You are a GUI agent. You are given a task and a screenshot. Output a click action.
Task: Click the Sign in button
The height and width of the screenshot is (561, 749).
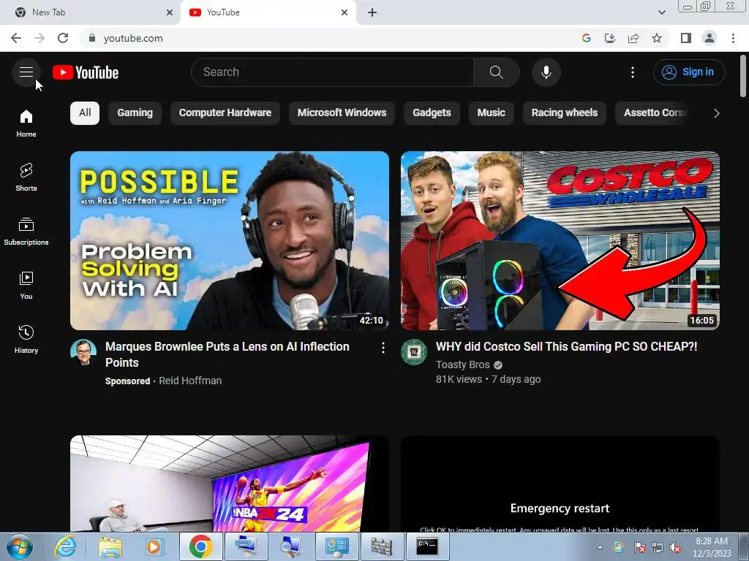689,72
